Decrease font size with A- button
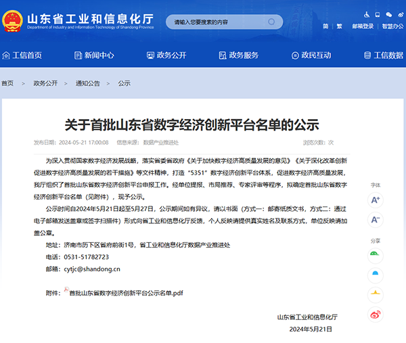The image size is (406, 343). (376, 220)
